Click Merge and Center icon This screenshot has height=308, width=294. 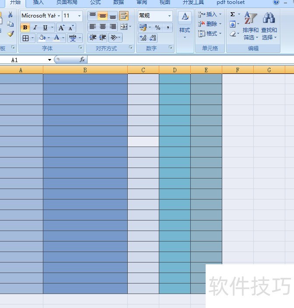(x=124, y=27)
